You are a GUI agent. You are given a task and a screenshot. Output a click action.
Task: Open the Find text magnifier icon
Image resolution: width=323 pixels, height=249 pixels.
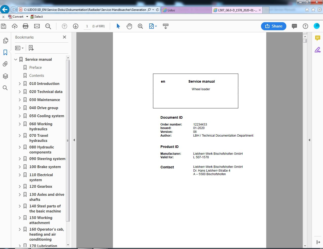48,26
